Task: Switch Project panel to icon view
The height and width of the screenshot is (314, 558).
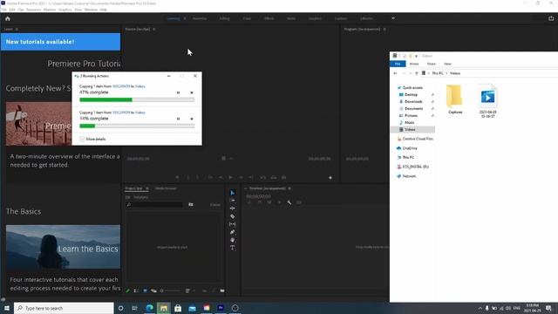Action: [145, 290]
